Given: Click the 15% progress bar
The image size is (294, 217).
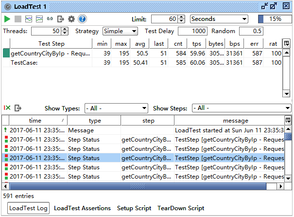Looking at the screenshot, I should (x=275, y=19).
